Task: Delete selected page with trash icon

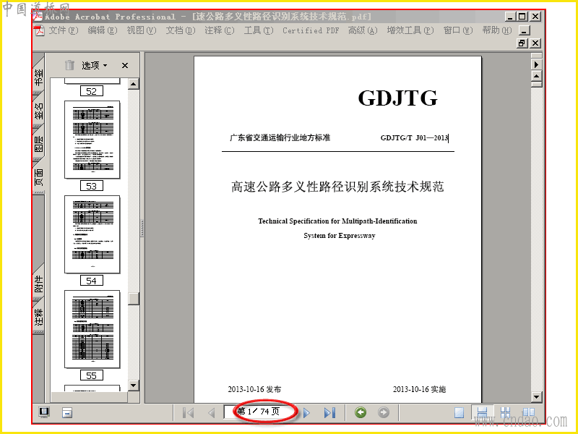Action: point(69,65)
